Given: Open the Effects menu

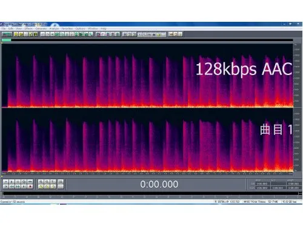Looking at the screenshot, I should tap(28, 28).
